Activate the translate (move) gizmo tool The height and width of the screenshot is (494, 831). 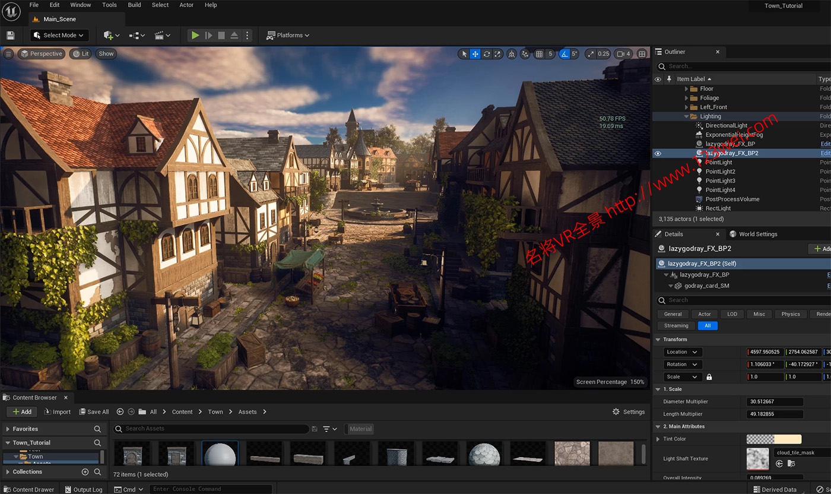475,54
